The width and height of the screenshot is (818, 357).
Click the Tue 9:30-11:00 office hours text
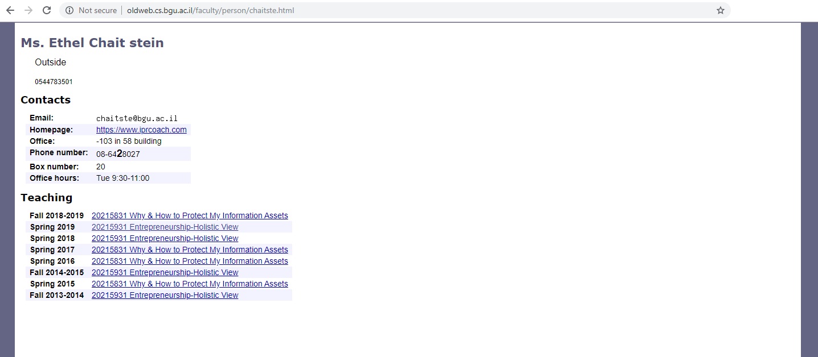(122, 178)
